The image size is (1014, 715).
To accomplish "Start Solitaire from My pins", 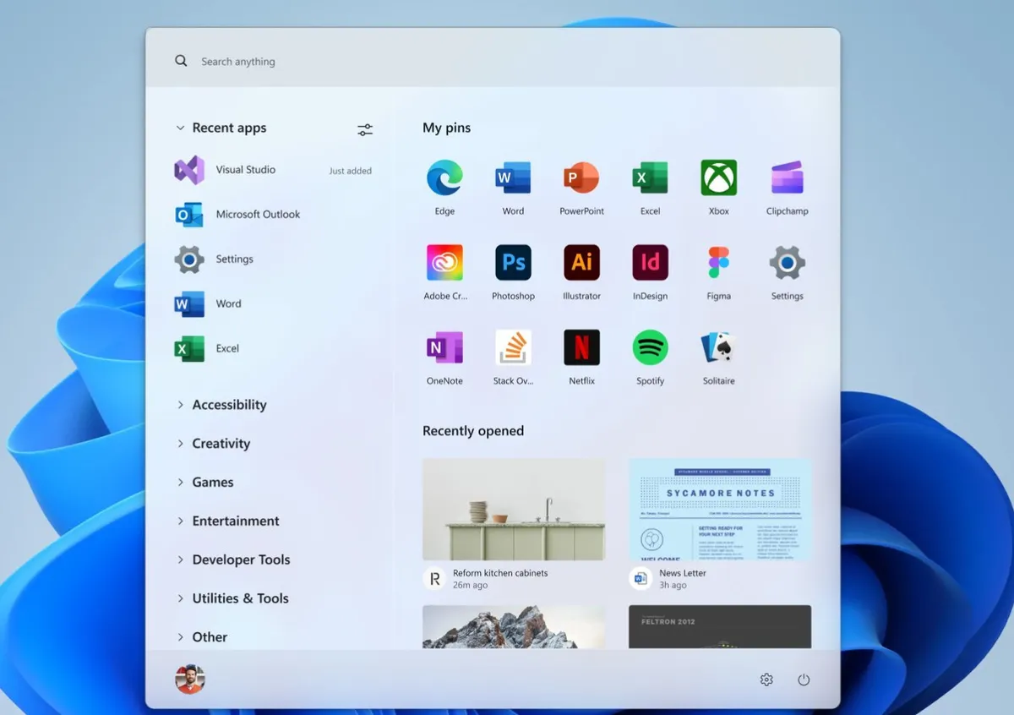I will click(717, 347).
